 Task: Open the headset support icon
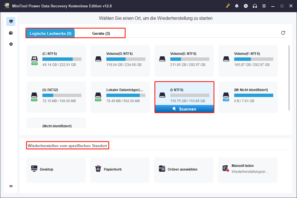tap(255, 6)
